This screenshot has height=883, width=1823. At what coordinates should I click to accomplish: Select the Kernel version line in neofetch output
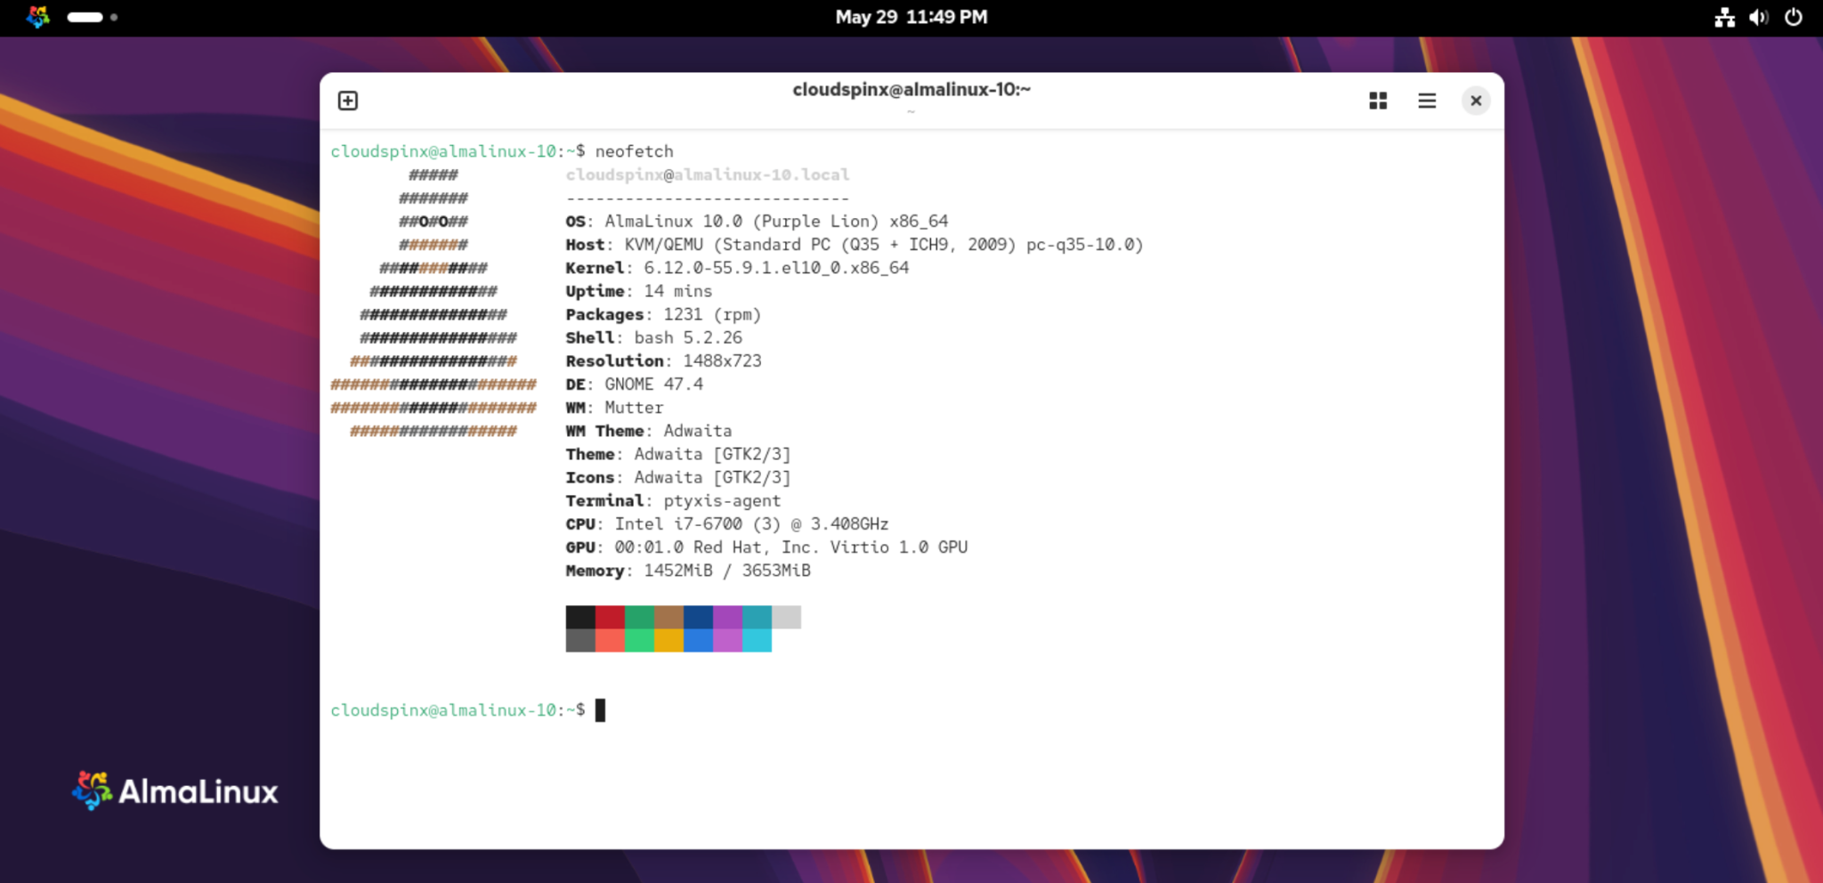point(736,267)
